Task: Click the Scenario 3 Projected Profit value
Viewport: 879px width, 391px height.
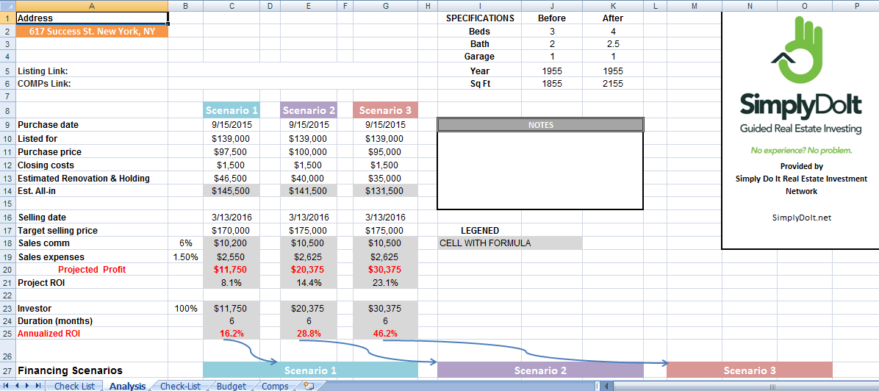Action: tap(386, 270)
